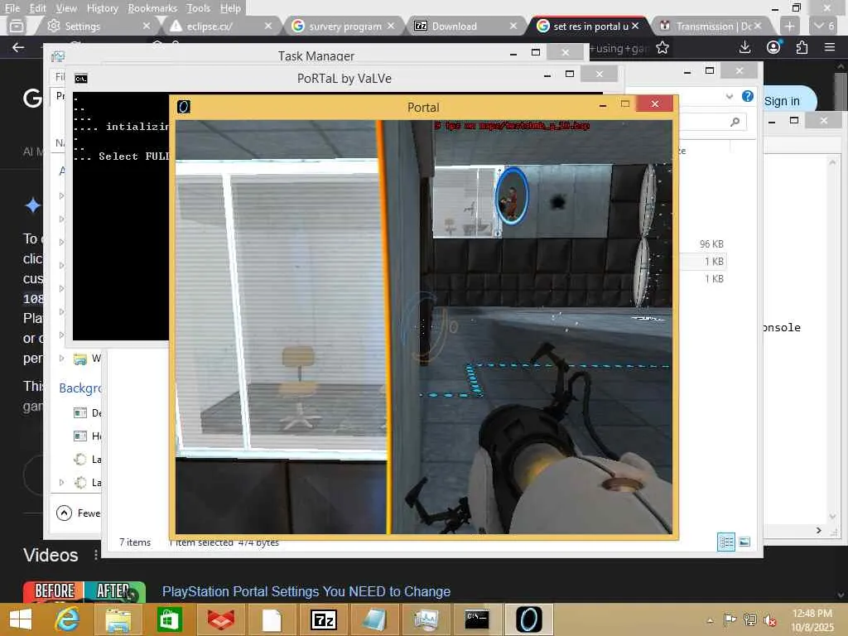Click the scroll-up arrow in the rightmost window
Screen dimensions: 848x636
coord(832,161)
